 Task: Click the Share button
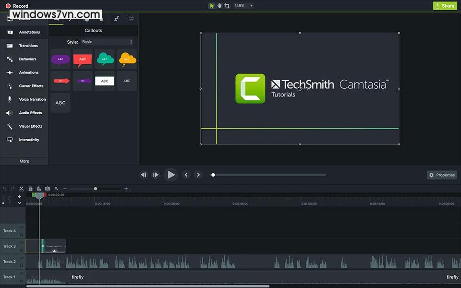click(444, 6)
